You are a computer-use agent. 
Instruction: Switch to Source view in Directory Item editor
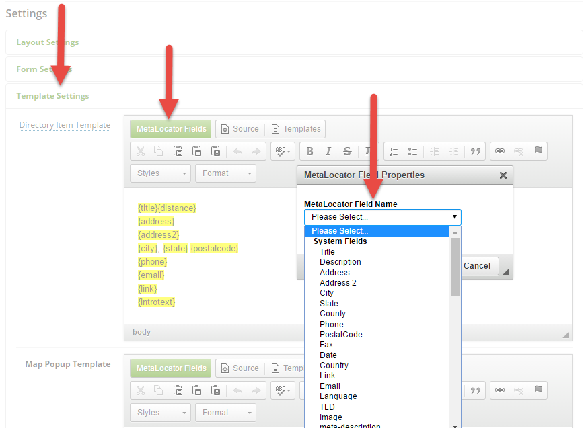click(240, 129)
